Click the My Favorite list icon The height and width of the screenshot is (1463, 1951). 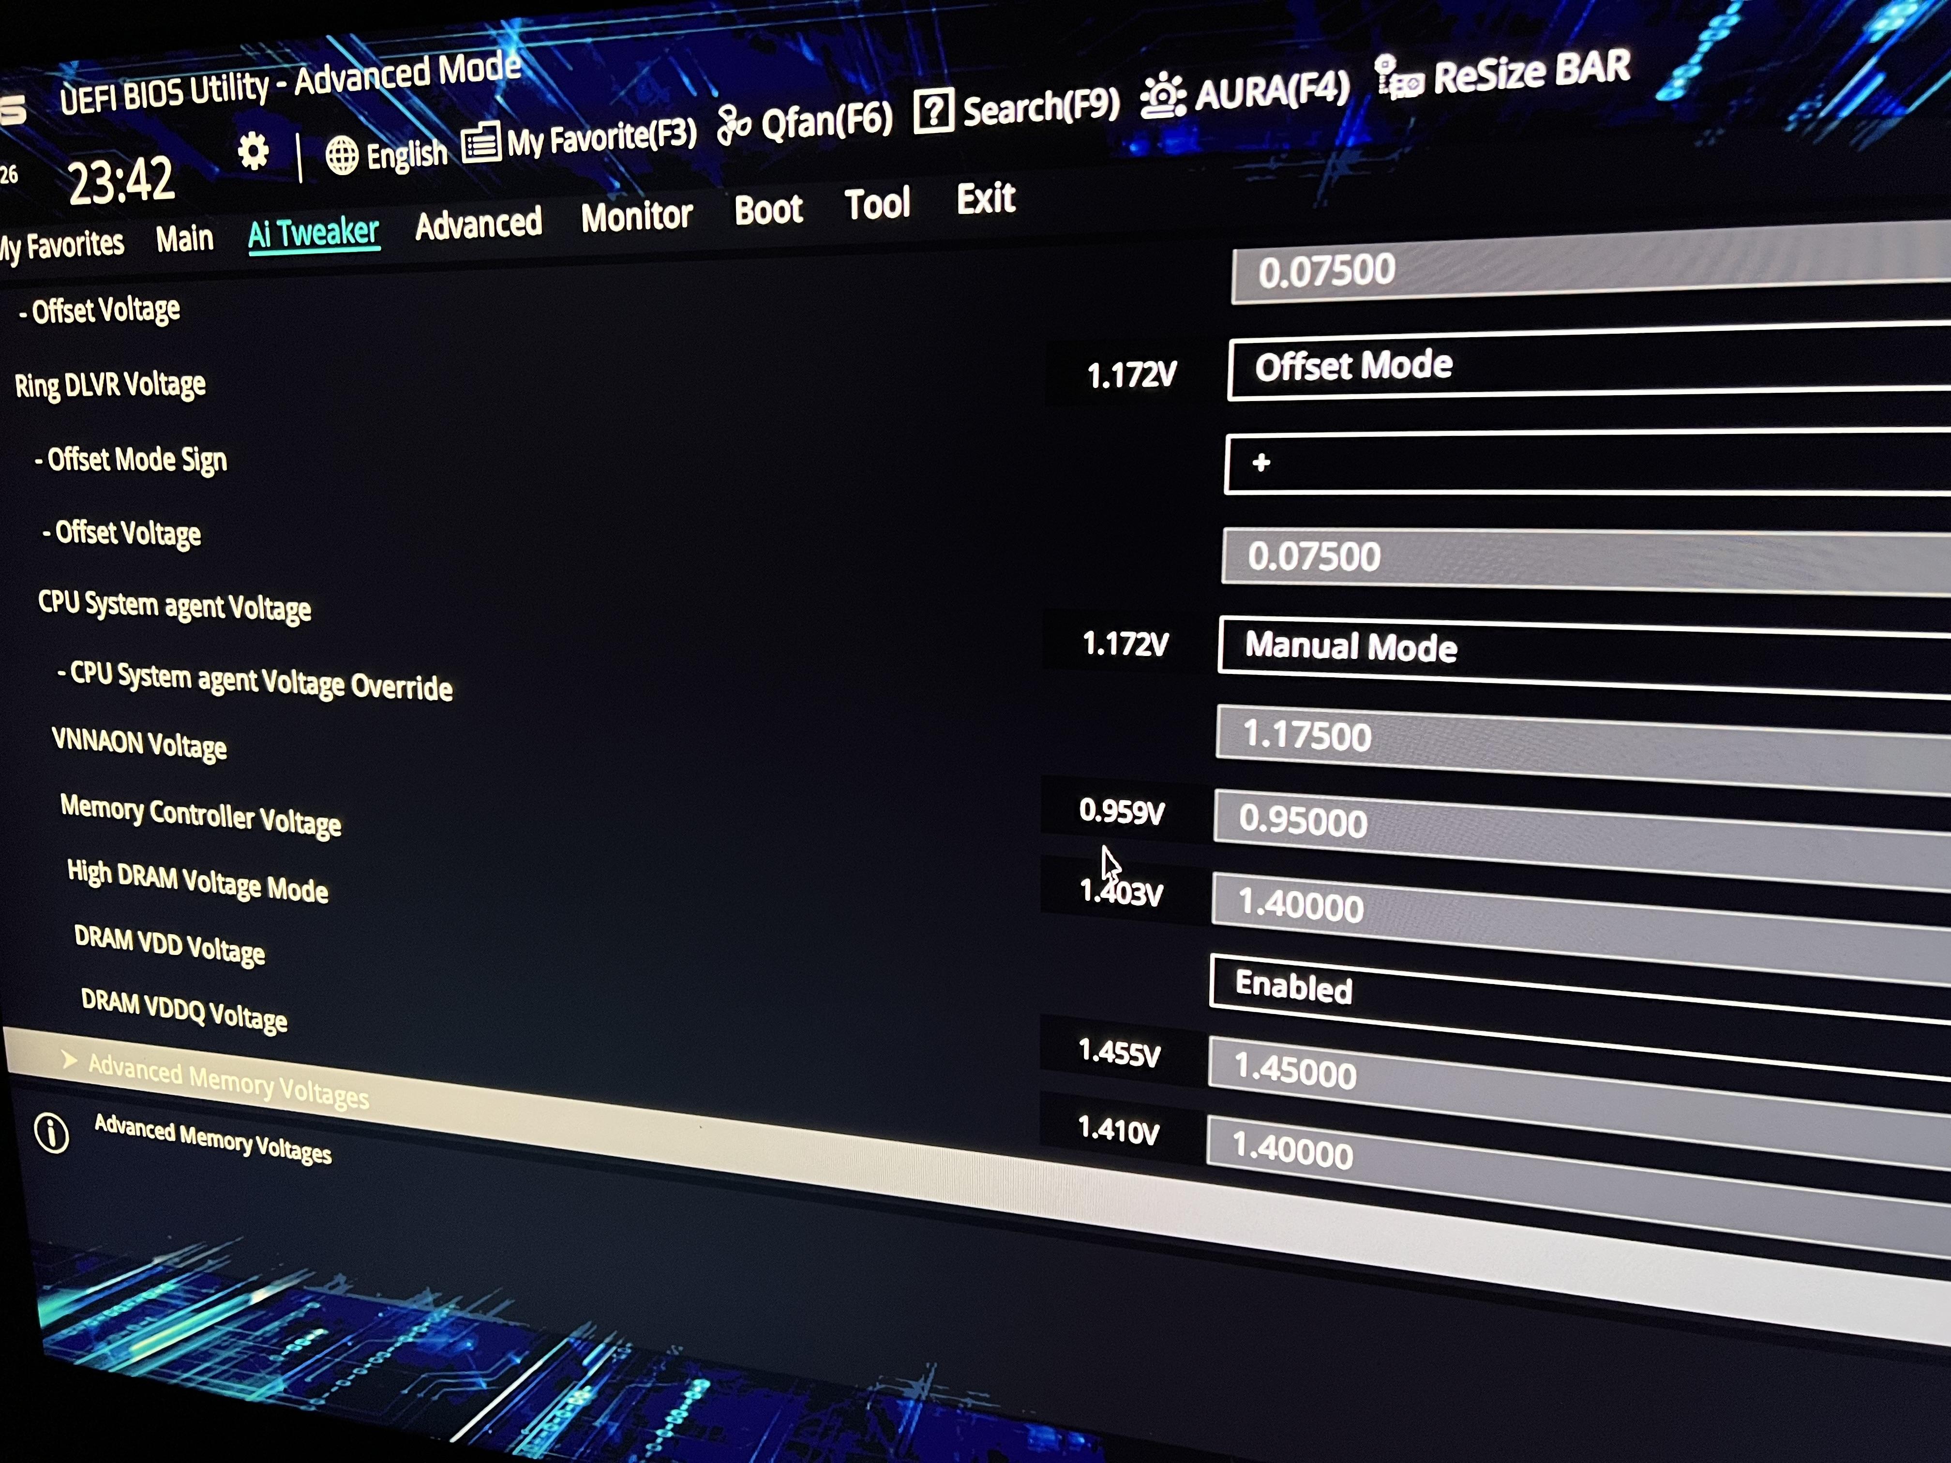480,142
